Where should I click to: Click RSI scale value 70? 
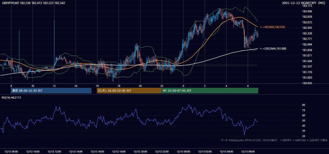point(304,110)
